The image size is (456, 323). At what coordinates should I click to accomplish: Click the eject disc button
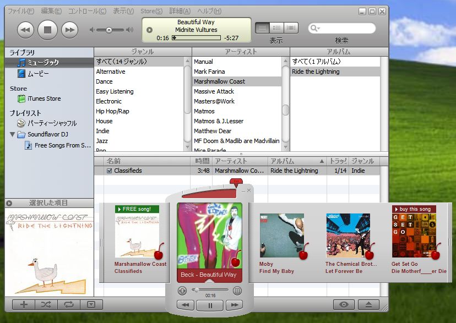click(x=368, y=304)
